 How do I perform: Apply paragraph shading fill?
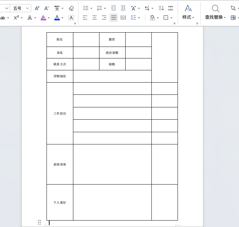(152, 18)
